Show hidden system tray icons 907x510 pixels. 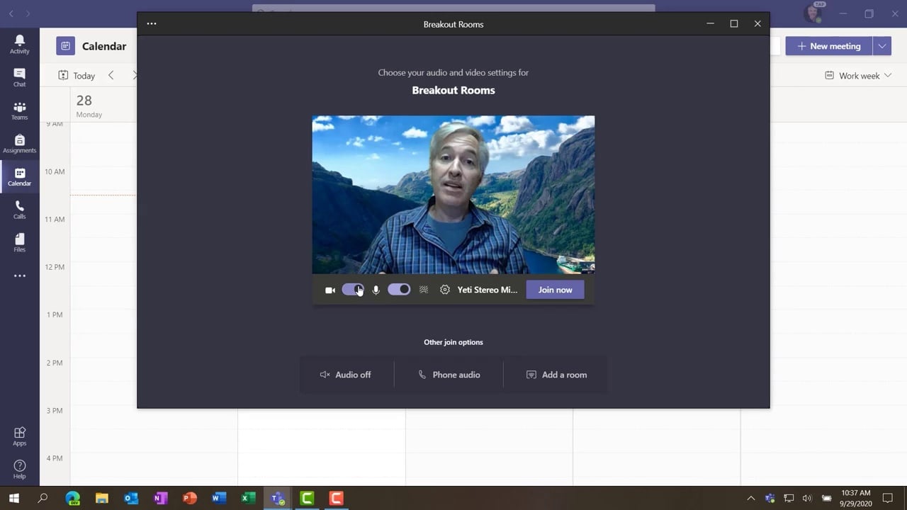pyautogui.click(x=751, y=498)
